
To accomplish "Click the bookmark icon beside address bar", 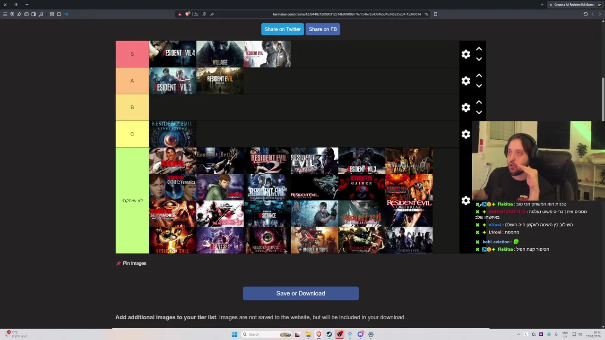I will coord(435,14).
